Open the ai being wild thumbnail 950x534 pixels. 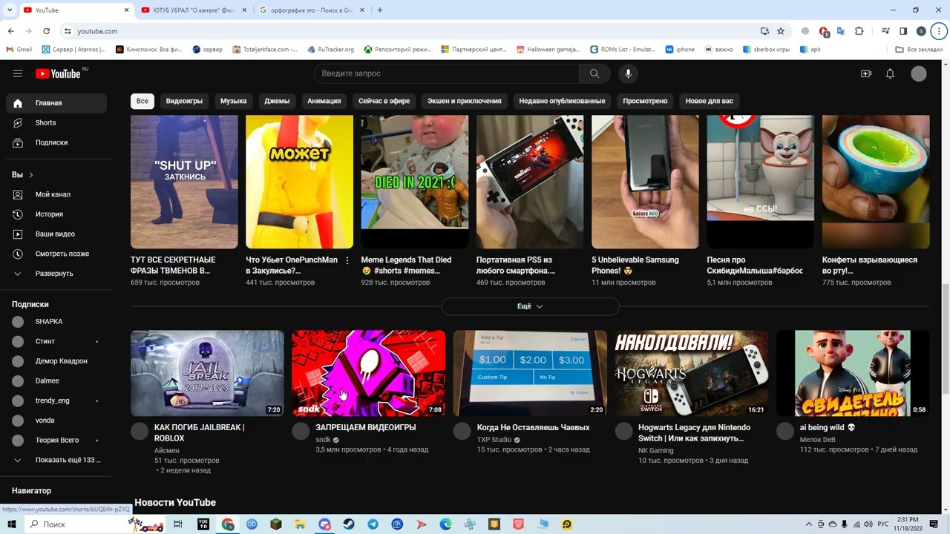[853, 373]
